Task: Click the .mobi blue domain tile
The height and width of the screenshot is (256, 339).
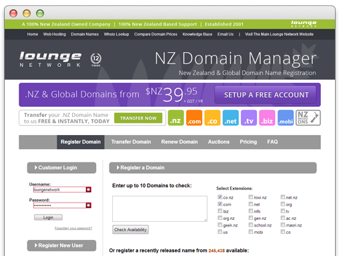Action: pyautogui.click(x=286, y=118)
